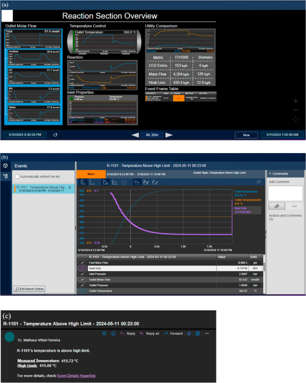Step forward one time period arrow
Screen dimensions: 306x383
[x=169, y=135]
